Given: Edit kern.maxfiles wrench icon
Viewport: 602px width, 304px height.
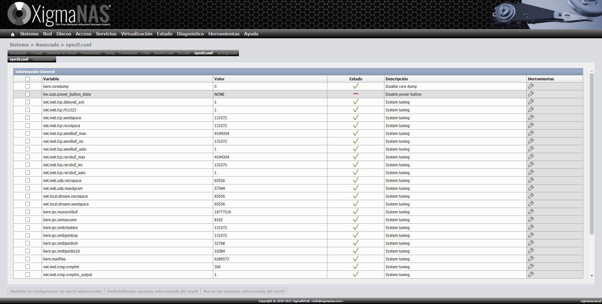Looking at the screenshot, I should [x=531, y=259].
